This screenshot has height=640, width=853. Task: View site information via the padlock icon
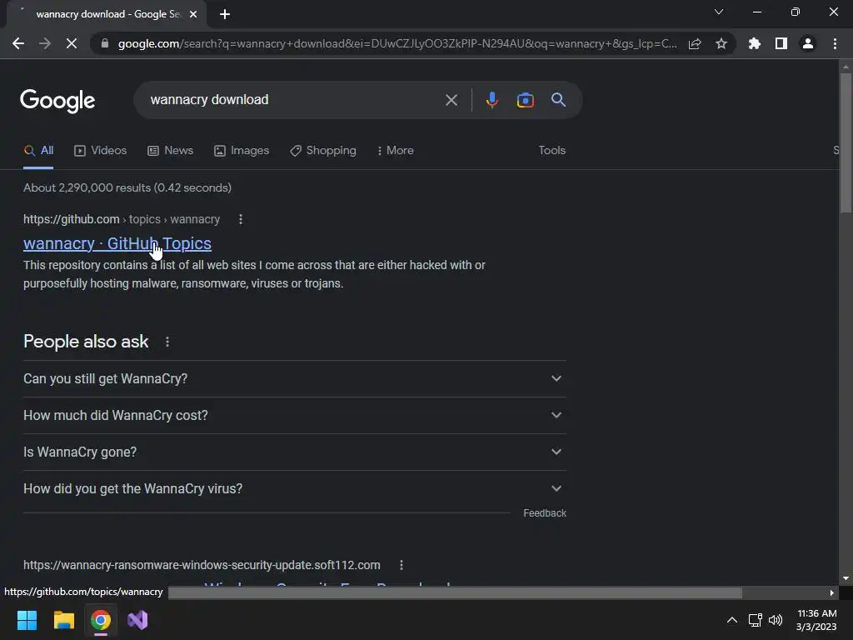pyautogui.click(x=105, y=43)
